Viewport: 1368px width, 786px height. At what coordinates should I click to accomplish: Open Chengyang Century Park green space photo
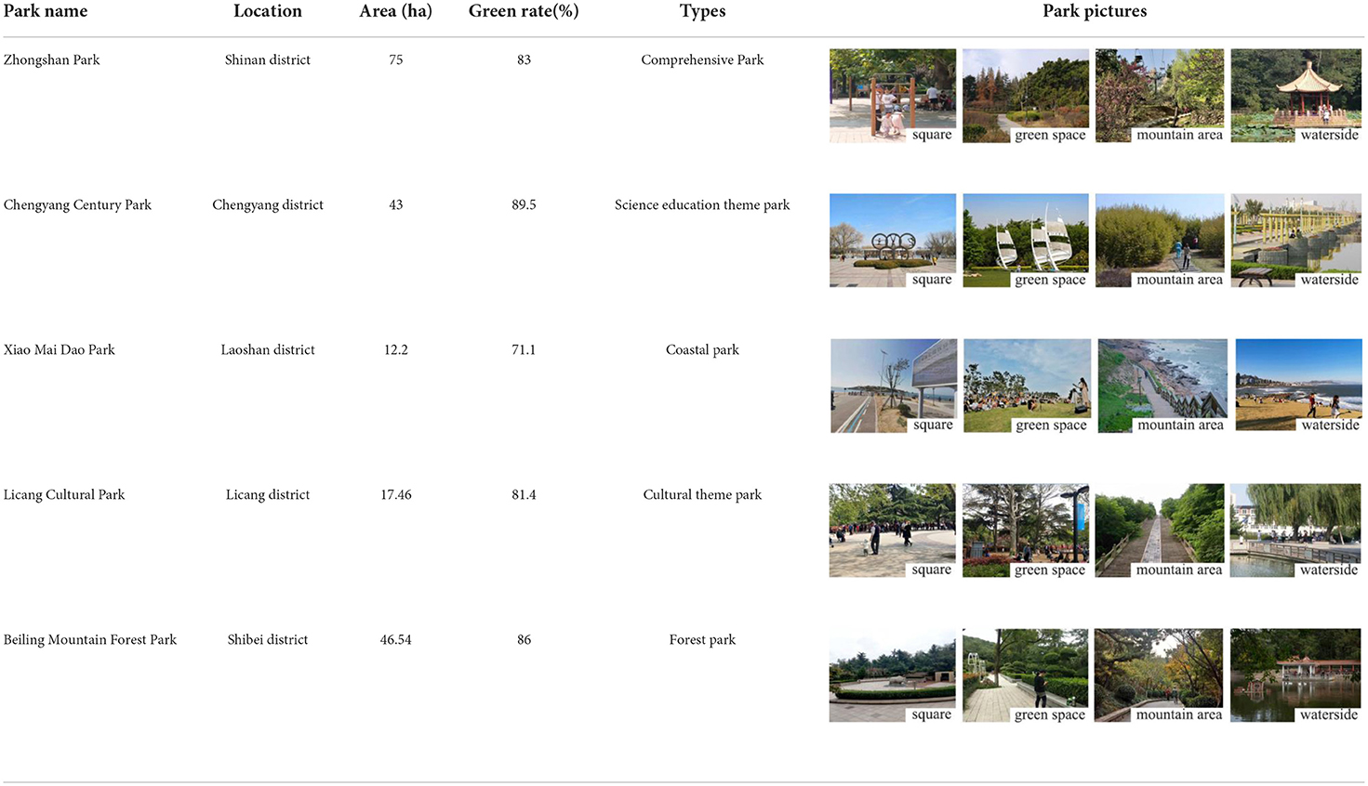coord(1026,241)
